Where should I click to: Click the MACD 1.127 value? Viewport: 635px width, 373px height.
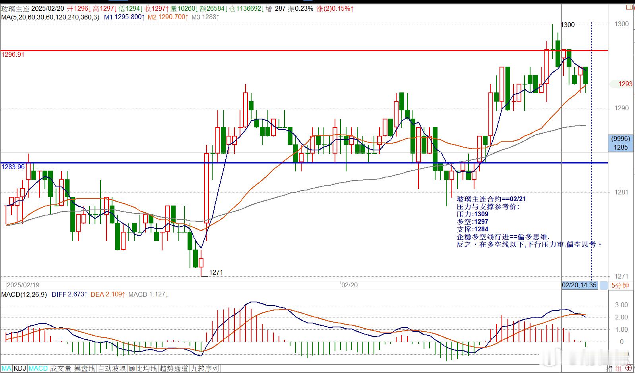[x=148, y=294]
